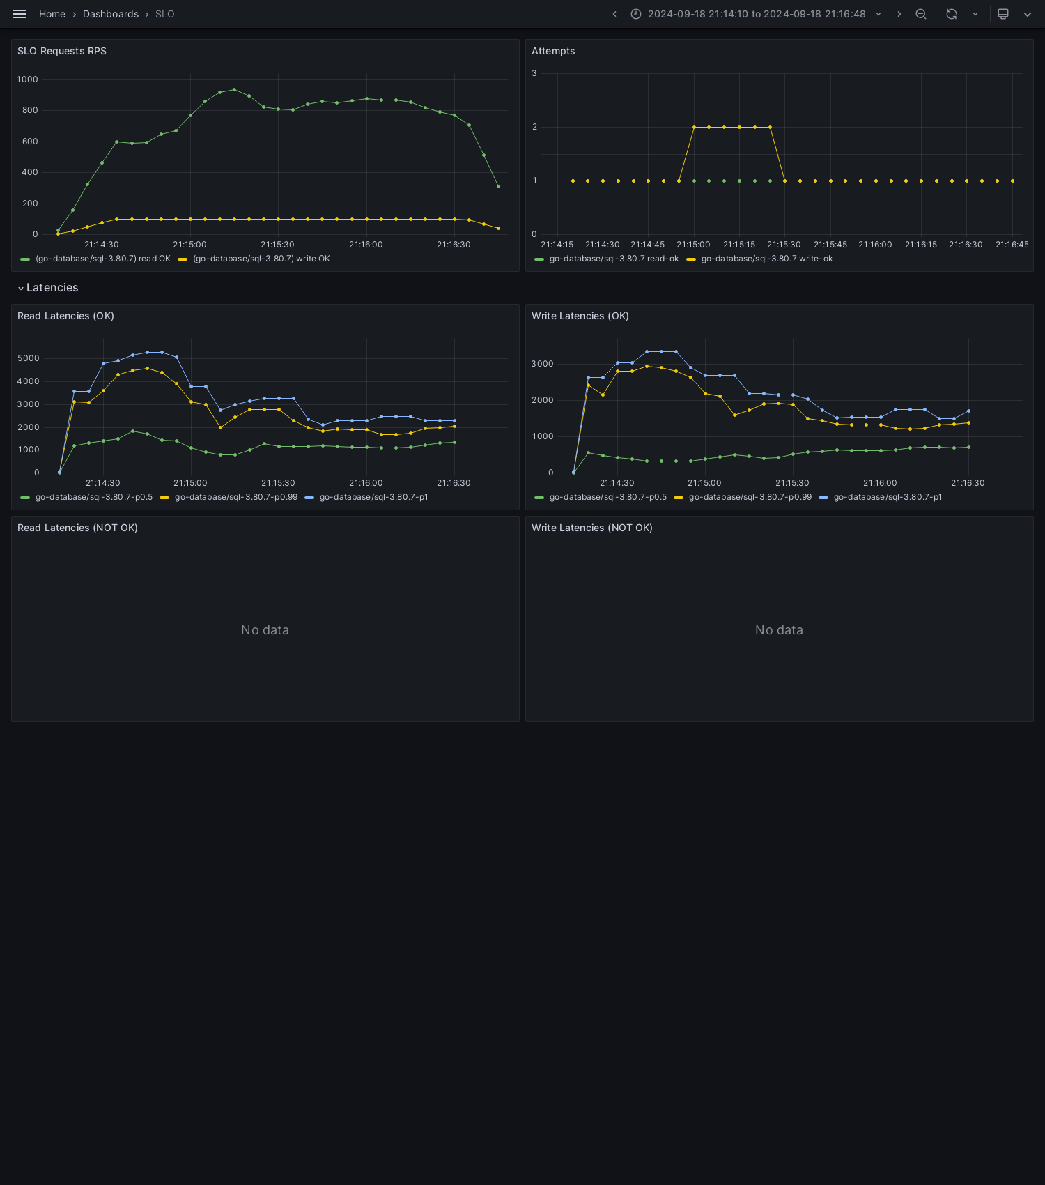Click the 1000 y-axis label in RPS chart
Image resolution: width=1045 pixels, height=1185 pixels.
tap(28, 79)
